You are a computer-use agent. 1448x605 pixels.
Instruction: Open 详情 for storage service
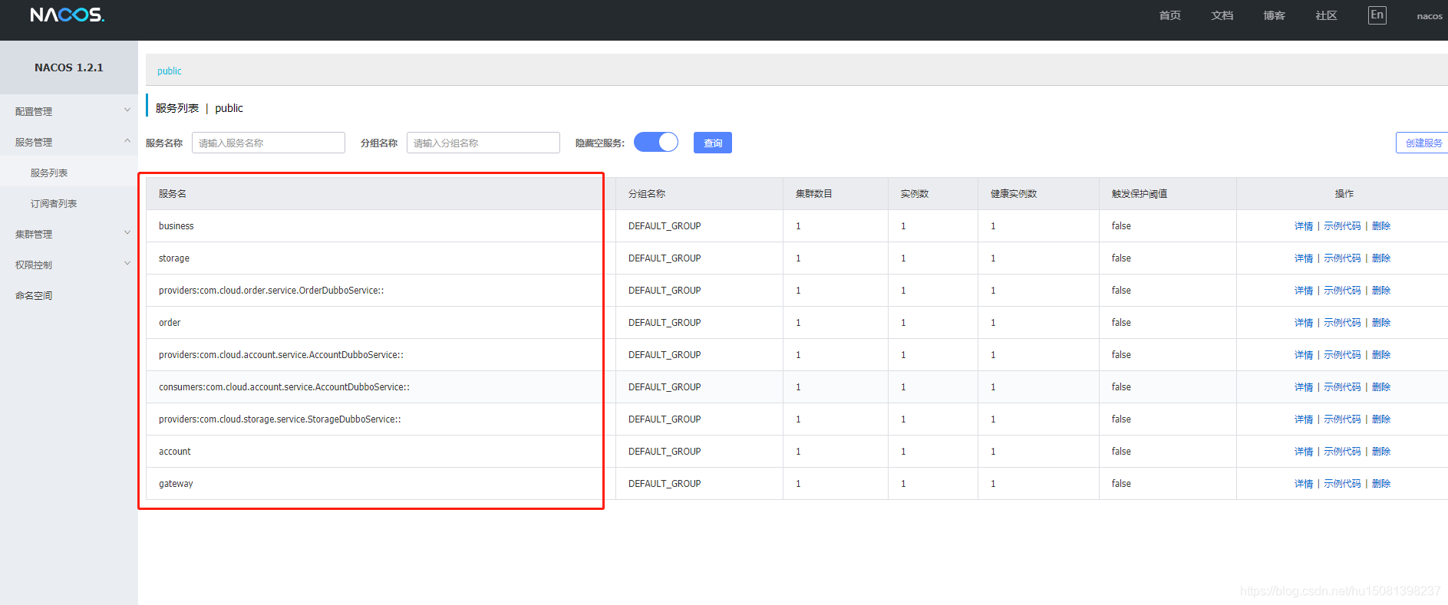[1304, 258]
